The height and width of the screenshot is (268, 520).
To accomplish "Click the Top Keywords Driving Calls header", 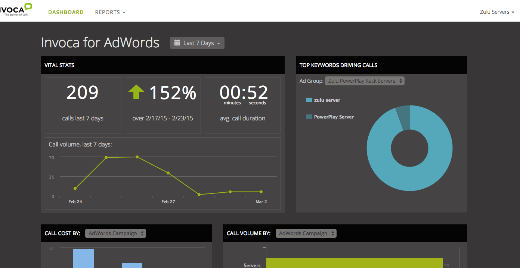I will (381, 65).
